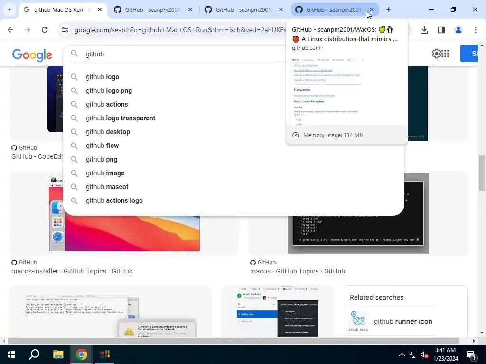The height and width of the screenshot is (364, 486).
Task: Choose suggestion github image
Action: tap(105, 173)
